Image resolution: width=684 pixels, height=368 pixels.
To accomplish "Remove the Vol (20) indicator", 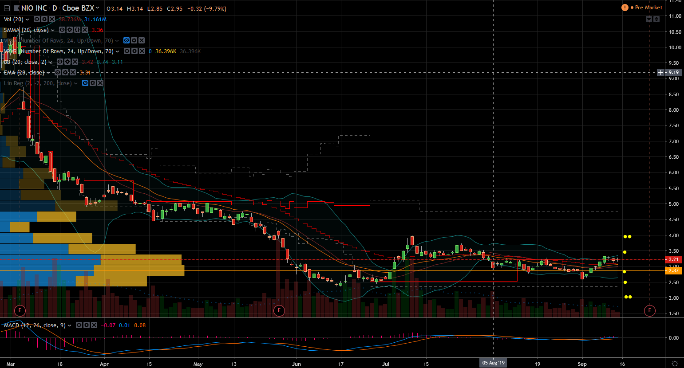I will click(x=52, y=20).
